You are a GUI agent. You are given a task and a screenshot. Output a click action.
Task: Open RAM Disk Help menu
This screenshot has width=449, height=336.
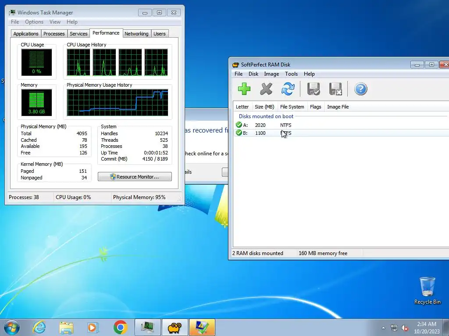point(309,73)
